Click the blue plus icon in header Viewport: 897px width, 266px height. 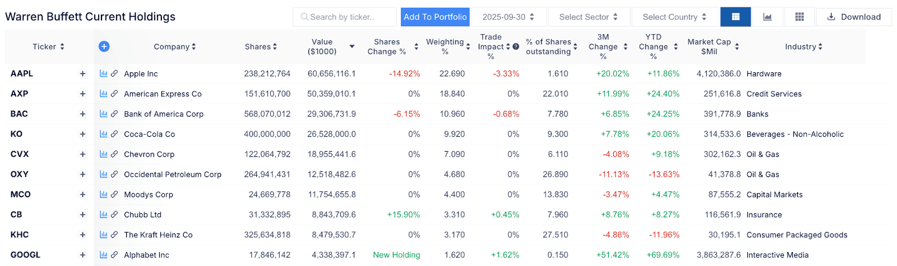pyautogui.click(x=104, y=46)
